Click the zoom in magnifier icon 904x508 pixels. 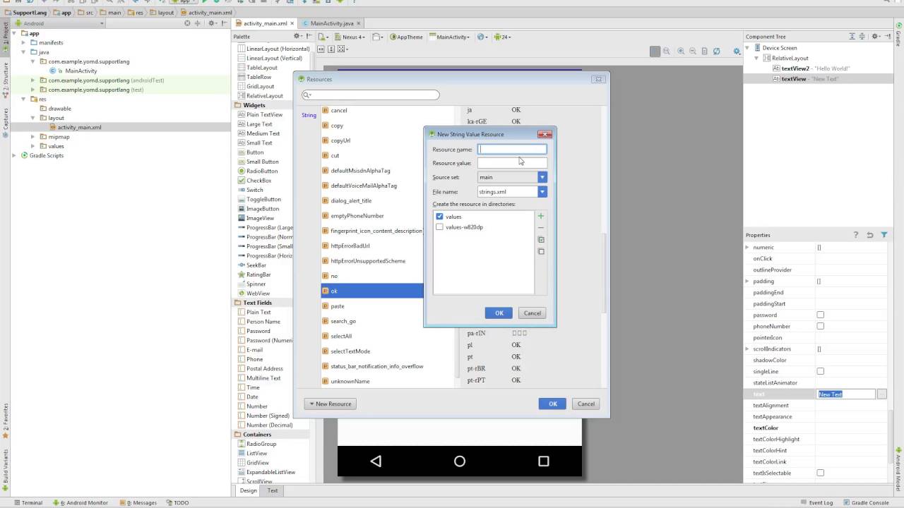coord(681,51)
